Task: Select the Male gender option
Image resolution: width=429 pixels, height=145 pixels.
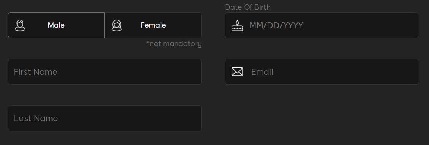Action: tap(56, 25)
